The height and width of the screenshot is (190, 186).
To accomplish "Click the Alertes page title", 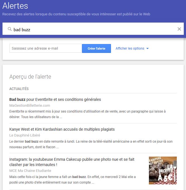I will (15, 6).
